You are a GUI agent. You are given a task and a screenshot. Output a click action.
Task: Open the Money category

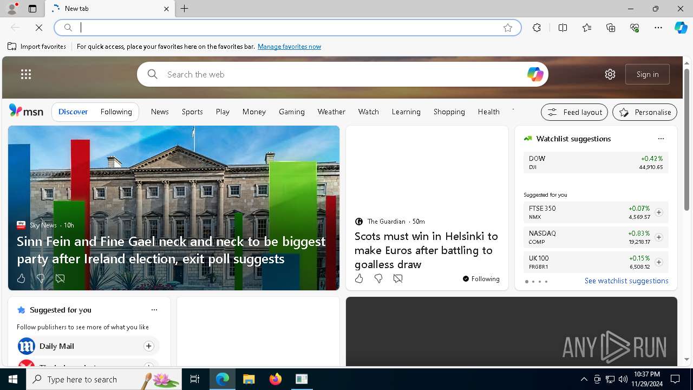pyautogui.click(x=254, y=112)
